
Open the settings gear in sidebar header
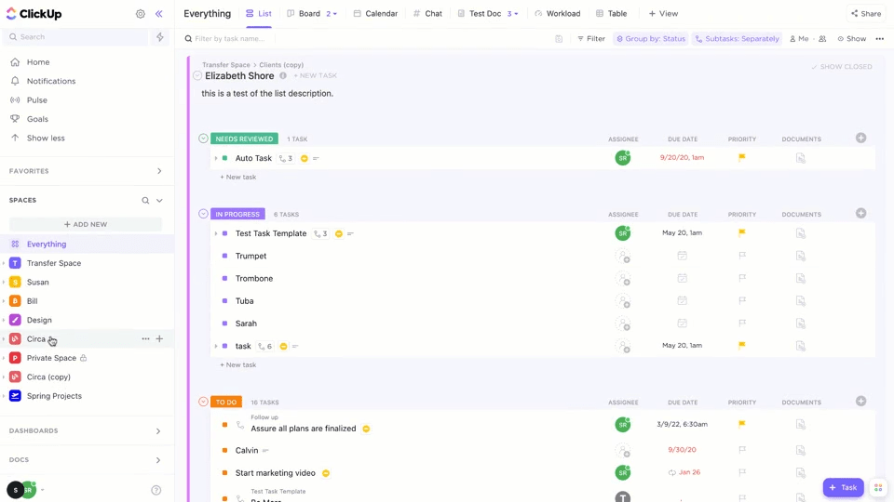click(x=141, y=14)
